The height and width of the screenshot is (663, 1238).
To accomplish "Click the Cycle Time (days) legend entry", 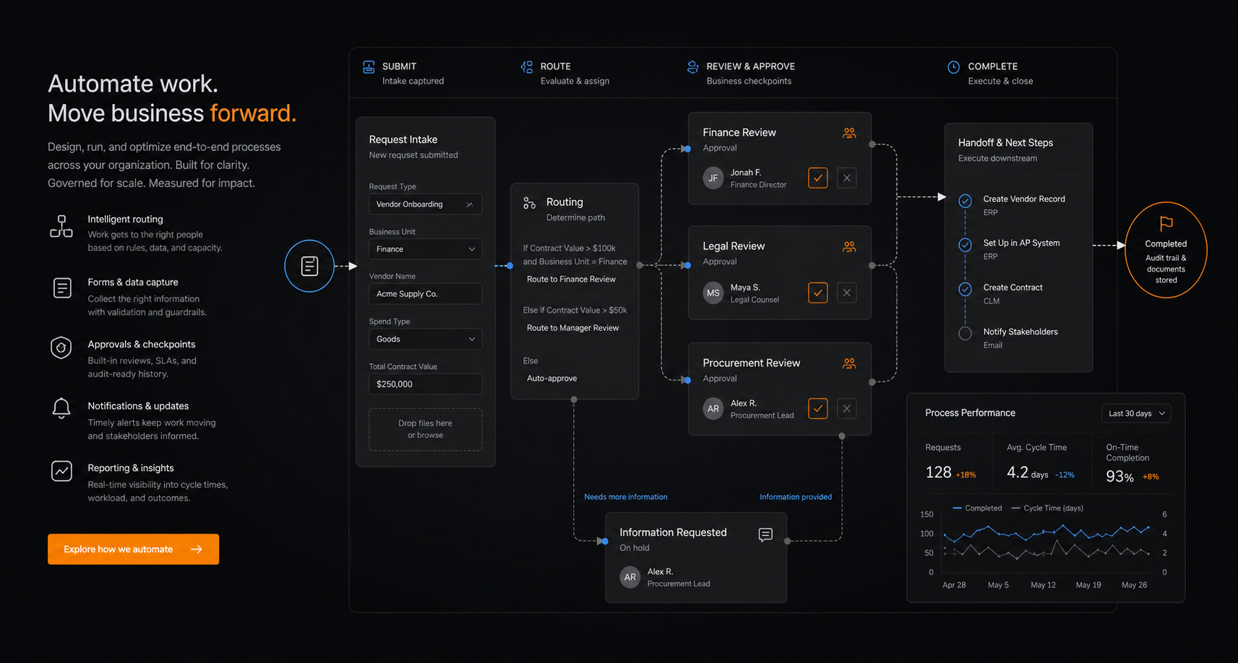I will (x=1047, y=508).
